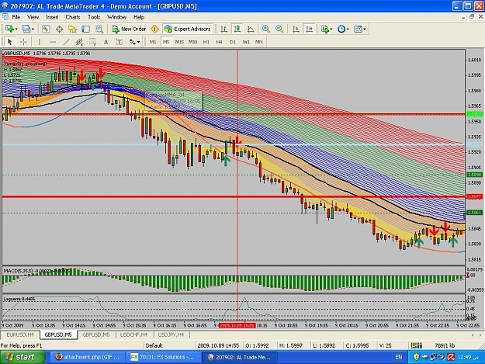Switch to 70131: FX Solutions taskbar window
Viewport: 485px width, 364px height.
pos(163,357)
